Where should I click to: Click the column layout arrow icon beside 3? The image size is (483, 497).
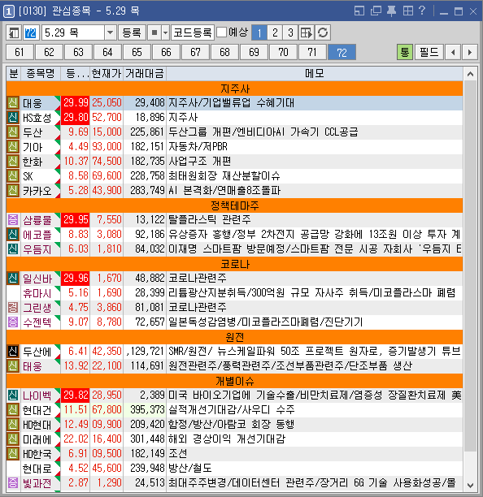point(307,32)
